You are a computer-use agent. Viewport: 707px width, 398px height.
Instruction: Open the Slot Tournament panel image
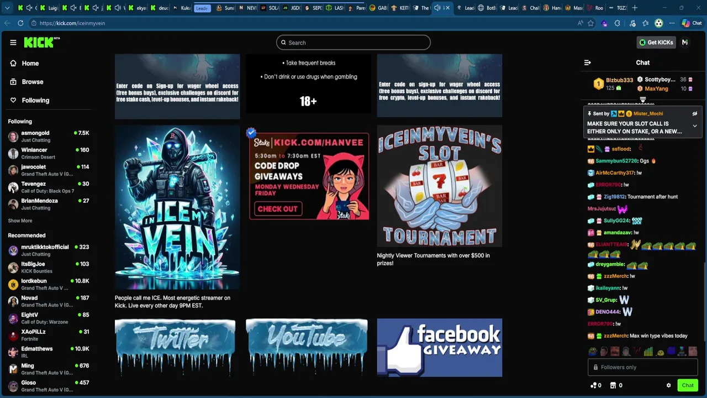[x=440, y=186]
